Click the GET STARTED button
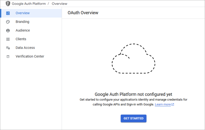 tap(134, 118)
